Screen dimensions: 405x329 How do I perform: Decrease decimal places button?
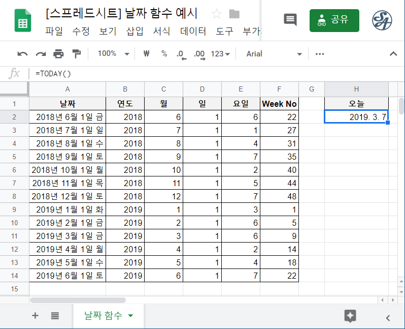point(181,54)
